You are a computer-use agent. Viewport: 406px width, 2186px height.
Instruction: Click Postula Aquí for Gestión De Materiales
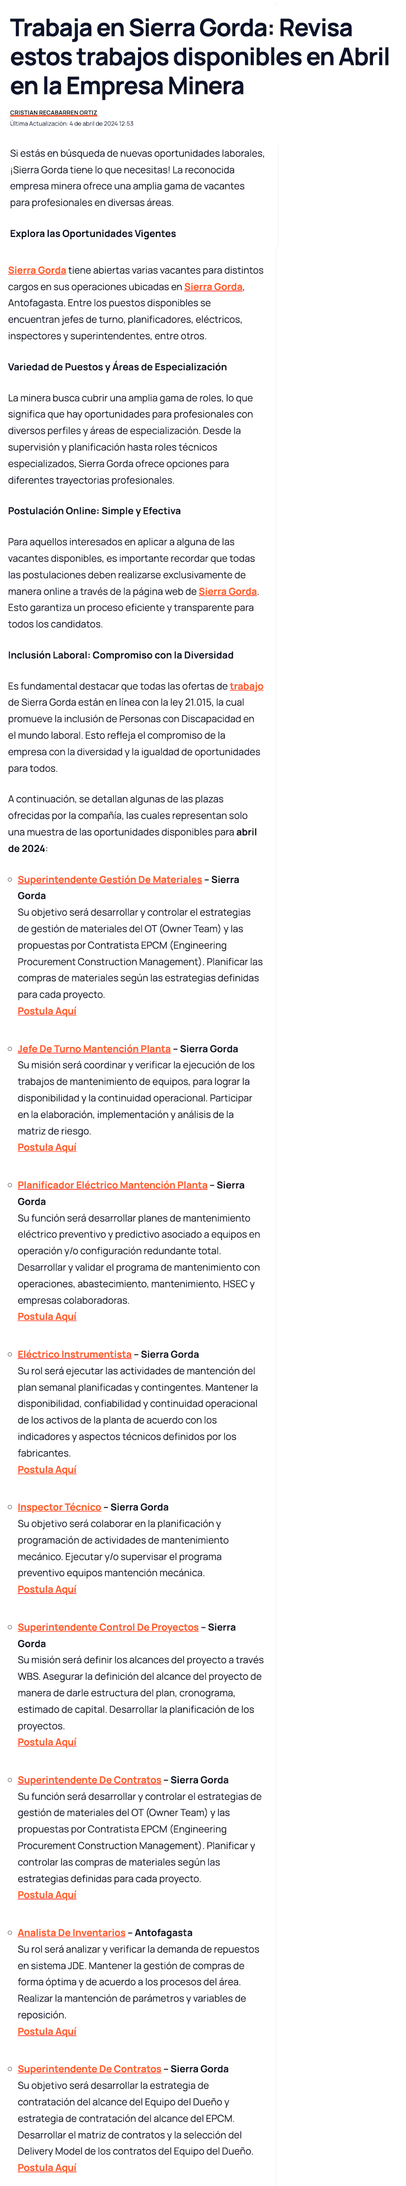point(48,1011)
